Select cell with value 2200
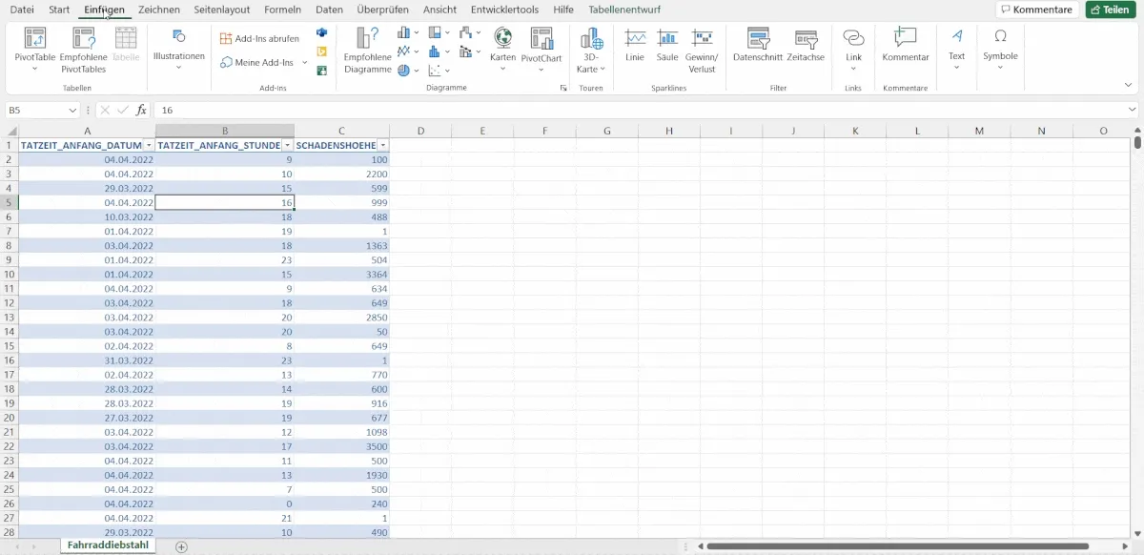This screenshot has height=555, width=1144. coord(341,175)
